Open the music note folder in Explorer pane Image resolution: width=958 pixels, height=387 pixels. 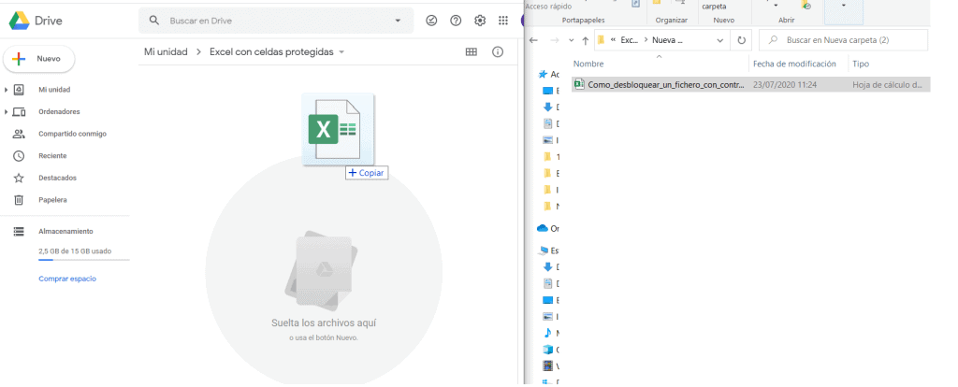[x=548, y=334]
